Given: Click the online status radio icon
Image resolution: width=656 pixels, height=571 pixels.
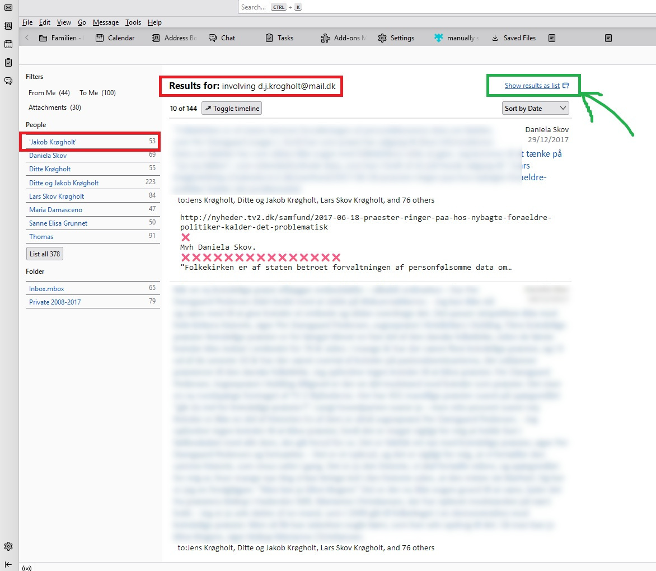Looking at the screenshot, I should point(27,568).
